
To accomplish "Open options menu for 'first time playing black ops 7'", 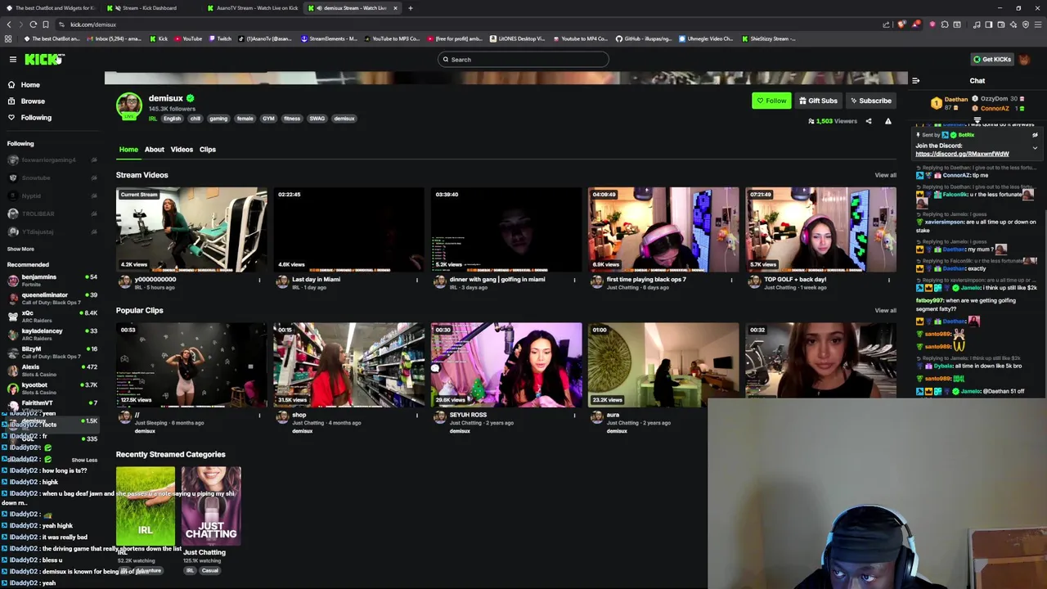I will (x=731, y=281).
